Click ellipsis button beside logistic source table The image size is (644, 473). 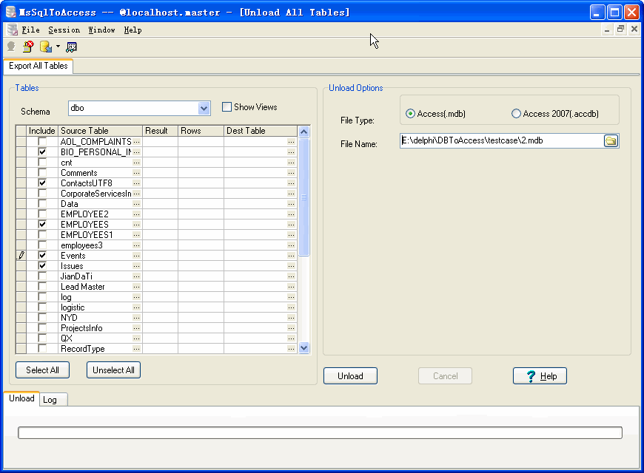point(137,307)
